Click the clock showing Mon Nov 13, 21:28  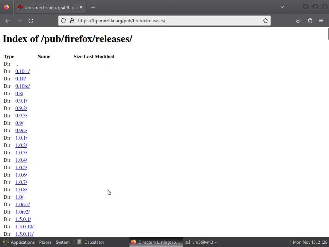coord(310,242)
